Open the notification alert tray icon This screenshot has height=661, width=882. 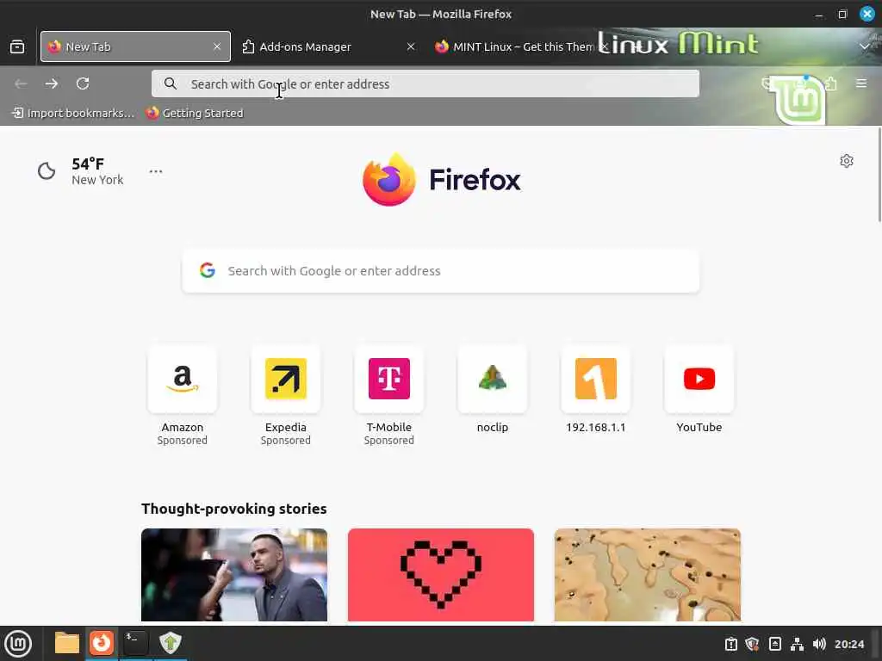click(731, 644)
